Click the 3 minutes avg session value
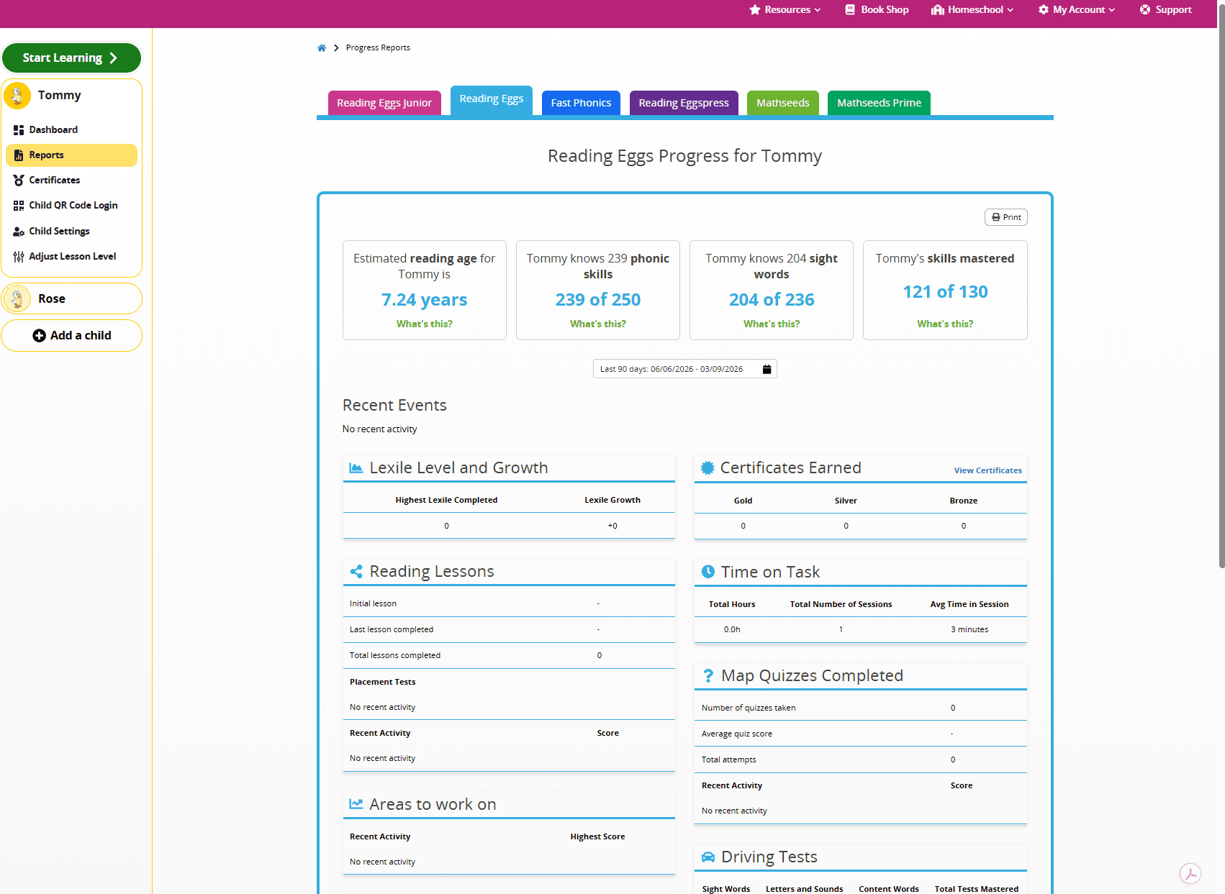The image size is (1225, 894). [x=969, y=630]
